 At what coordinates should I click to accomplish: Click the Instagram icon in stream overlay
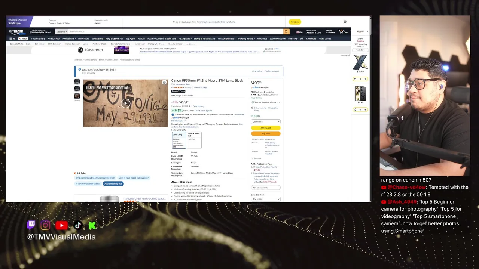tap(45, 225)
